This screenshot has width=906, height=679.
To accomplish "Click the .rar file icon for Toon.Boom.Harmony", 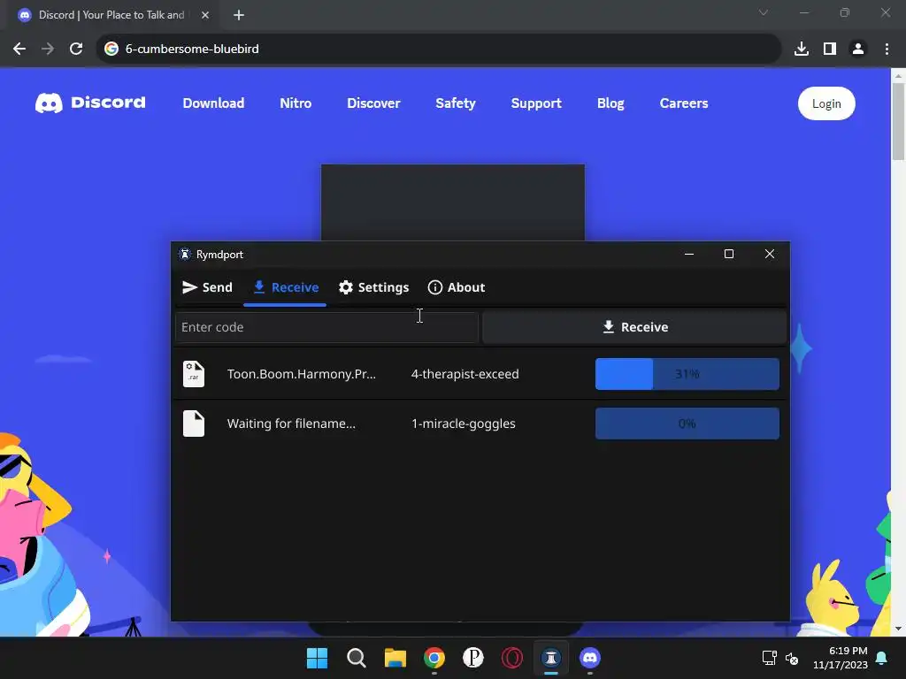I will click(x=194, y=374).
